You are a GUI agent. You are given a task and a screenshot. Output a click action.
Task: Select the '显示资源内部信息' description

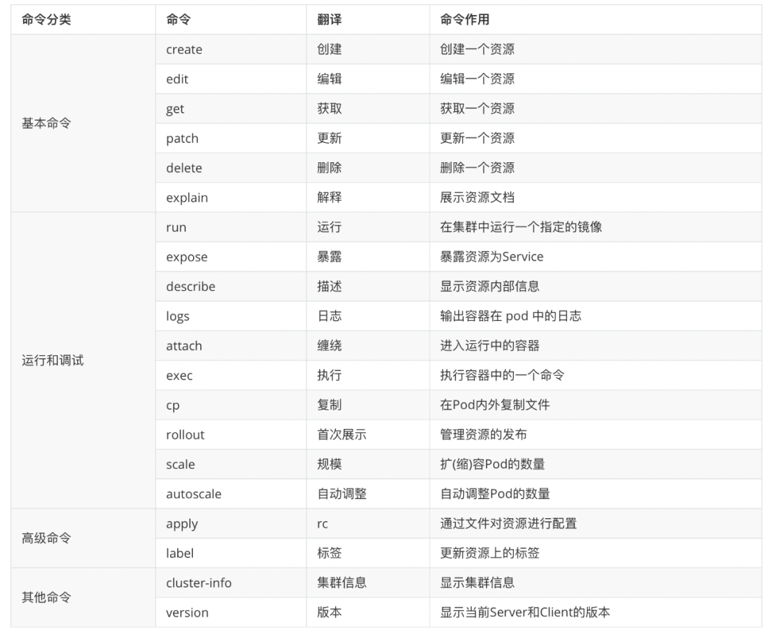[490, 287]
